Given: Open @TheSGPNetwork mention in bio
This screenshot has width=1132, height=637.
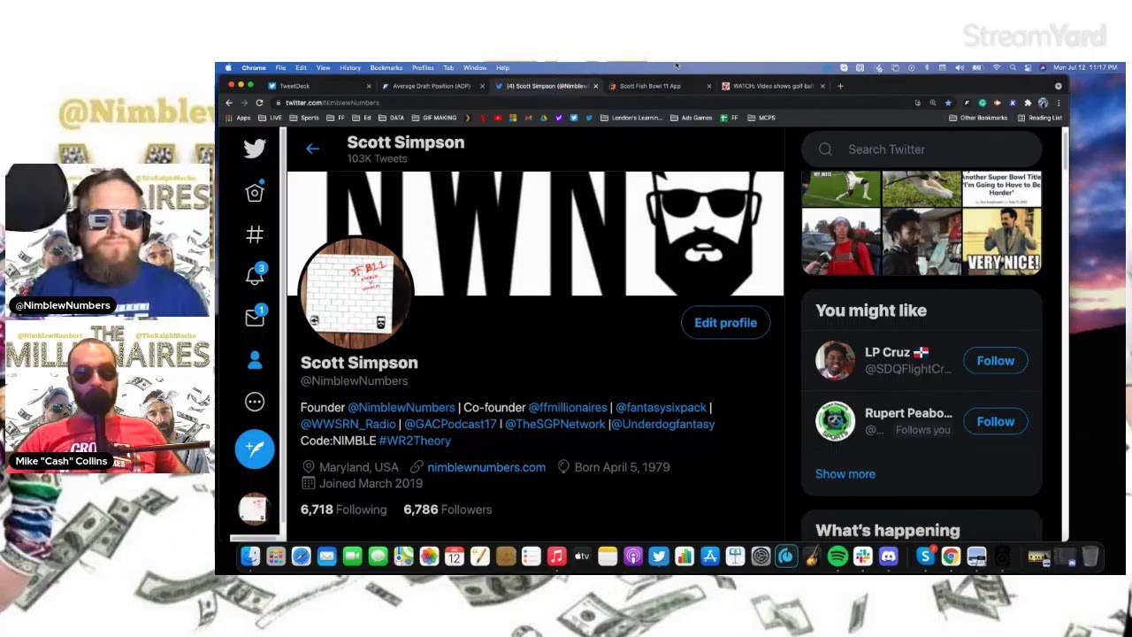Looking at the screenshot, I should click(555, 425).
